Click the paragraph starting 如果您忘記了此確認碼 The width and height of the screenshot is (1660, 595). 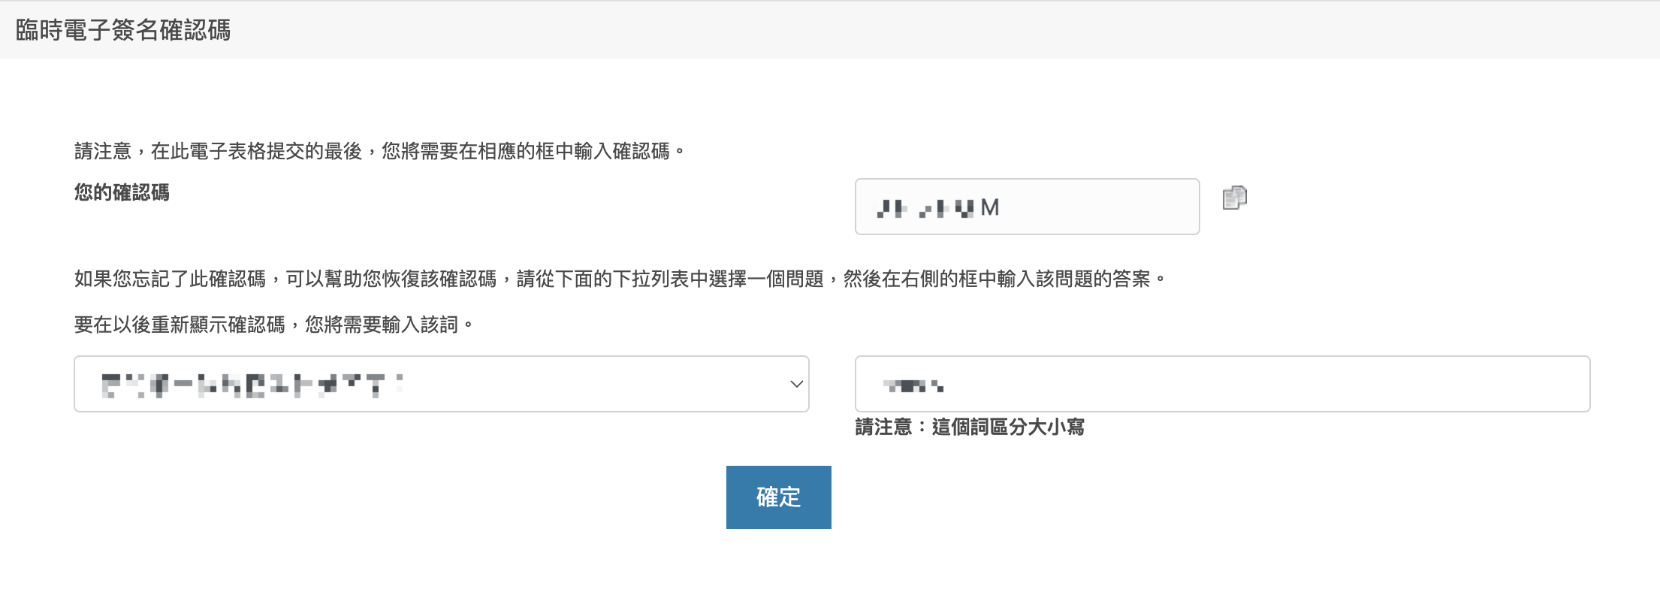[620, 279]
